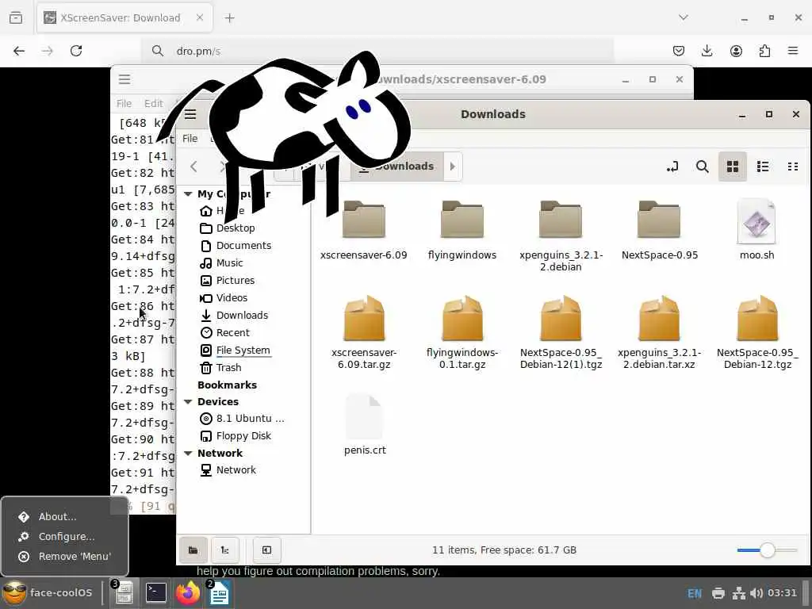Open the file manager taskbar launcher
This screenshot has height=609, width=812.
click(124, 593)
